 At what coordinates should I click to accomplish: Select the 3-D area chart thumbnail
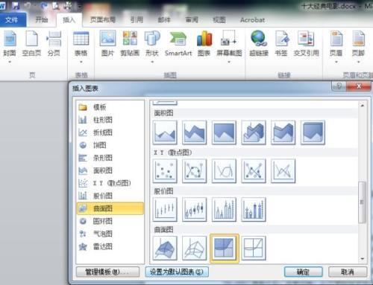pyautogui.click(x=254, y=132)
